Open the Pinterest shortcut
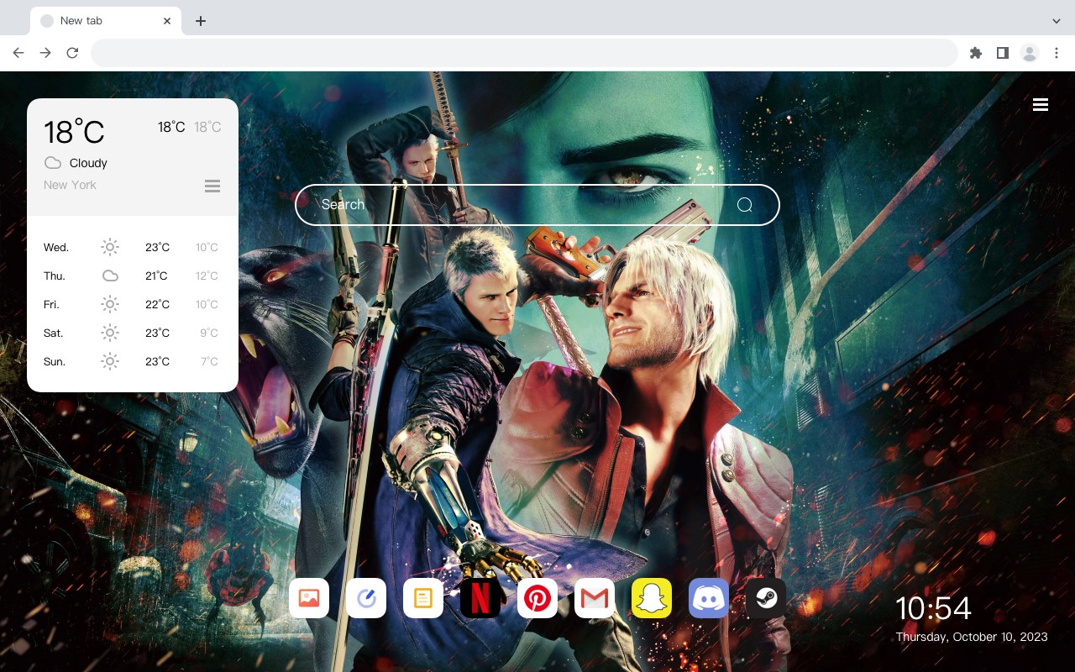The width and height of the screenshot is (1075, 672). 537,598
